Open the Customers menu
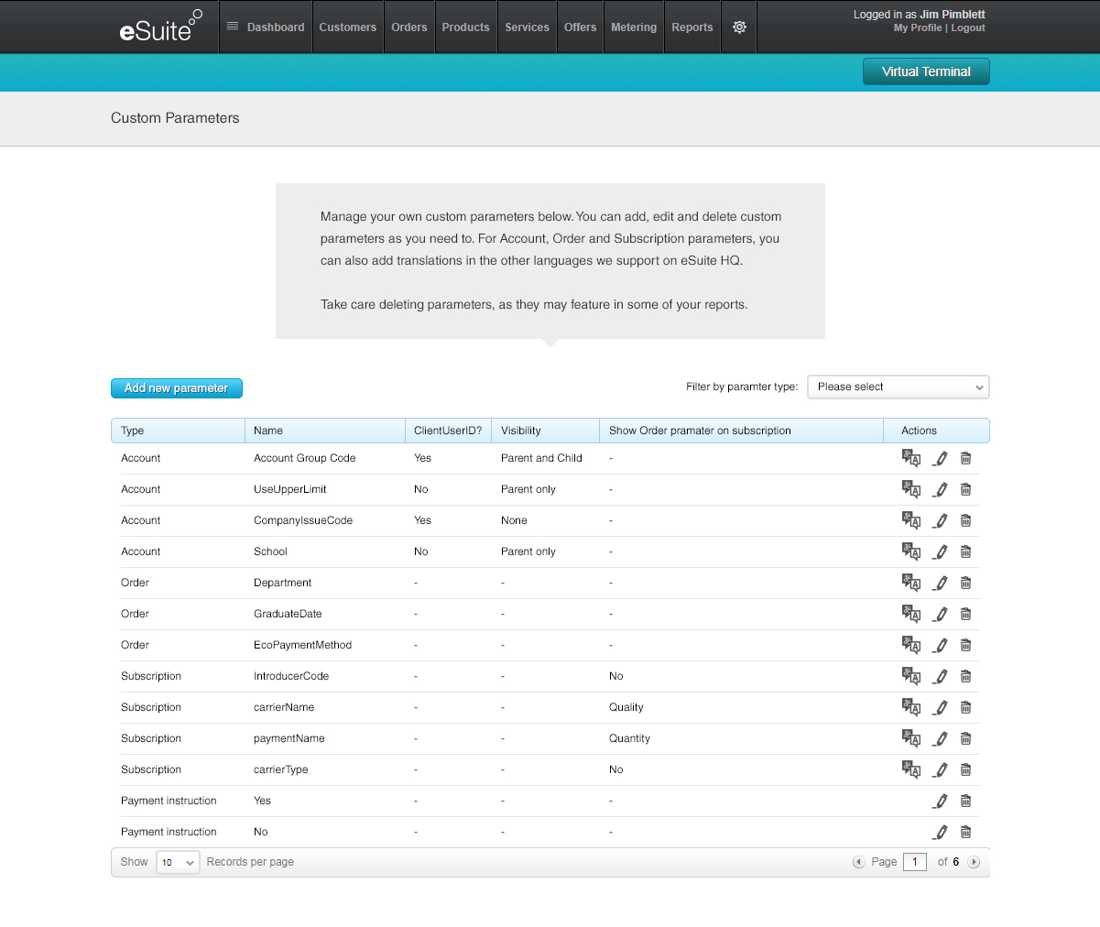Screen dimensions: 1100x927 [347, 27]
